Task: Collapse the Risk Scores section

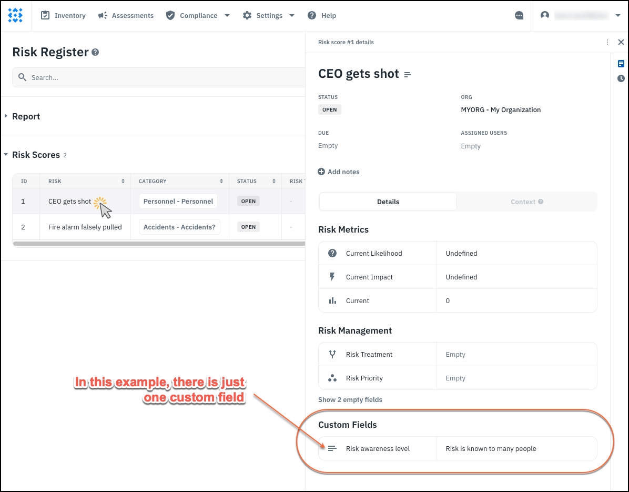Action: coord(6,155)
